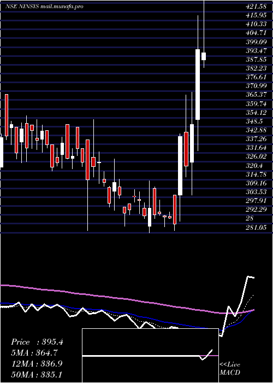The width and height of the screenshot is (273, 383).
Task: Select the 387.85 price axis label
Action: pos(256,60)
